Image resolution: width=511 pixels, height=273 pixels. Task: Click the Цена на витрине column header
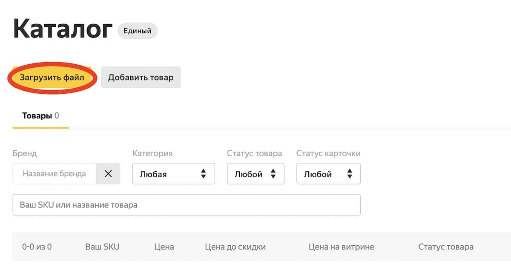tap(341, 246)
